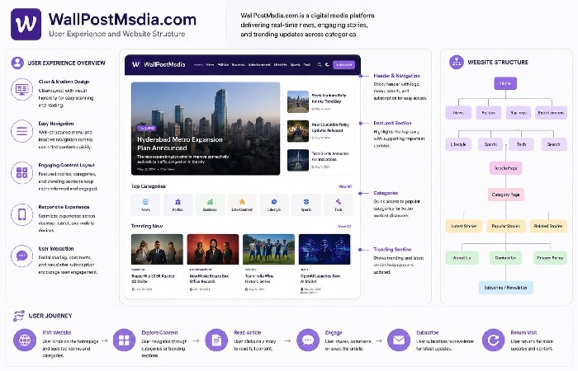Click the Article Page node in Website Structure
Viewport: 578px width, 371px height.
505,168
